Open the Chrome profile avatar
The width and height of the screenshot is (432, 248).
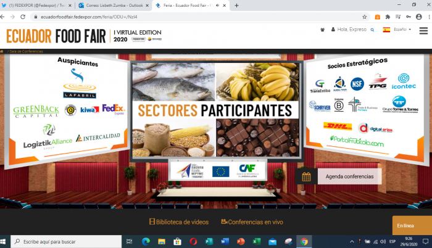tap(419, 17)
